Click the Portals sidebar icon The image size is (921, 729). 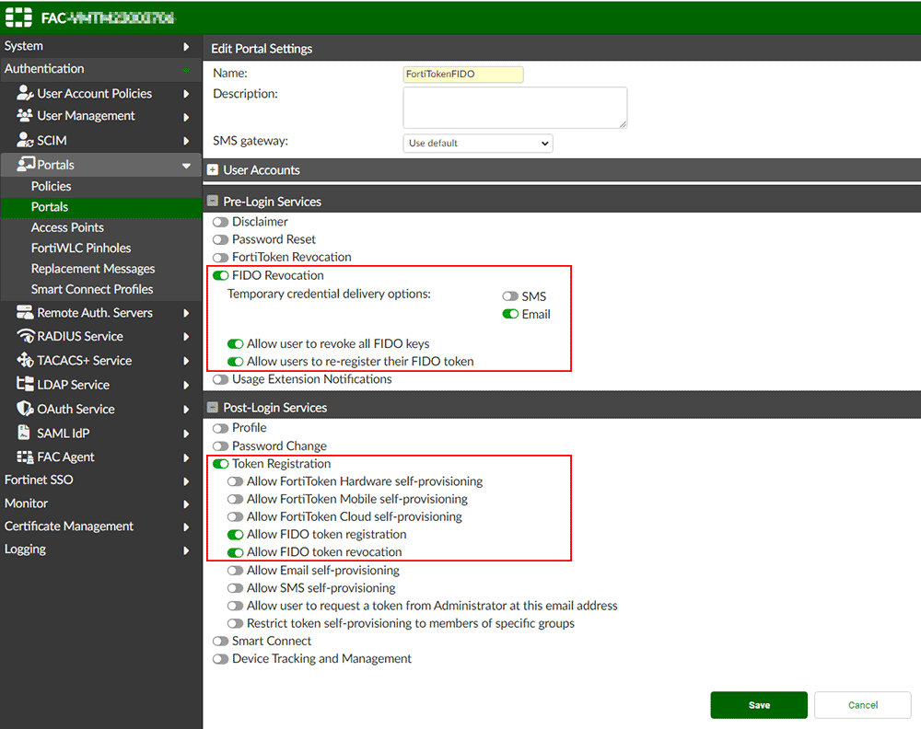(x=26, y=165)
